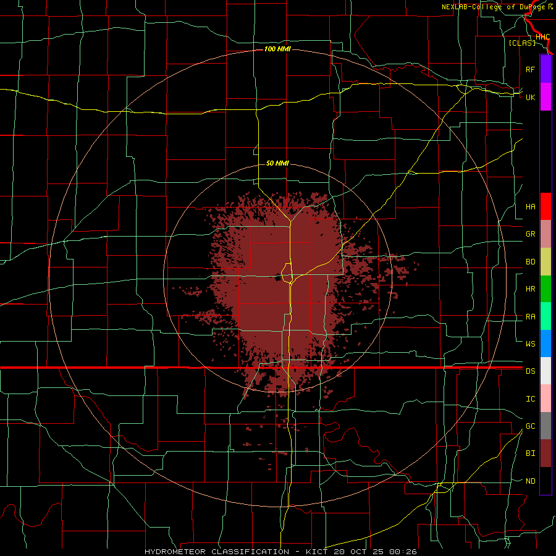The width and height of the screenshot is (556, 556).
Task: Select the BD yellow legend block
Action: (x=545, y=262)
